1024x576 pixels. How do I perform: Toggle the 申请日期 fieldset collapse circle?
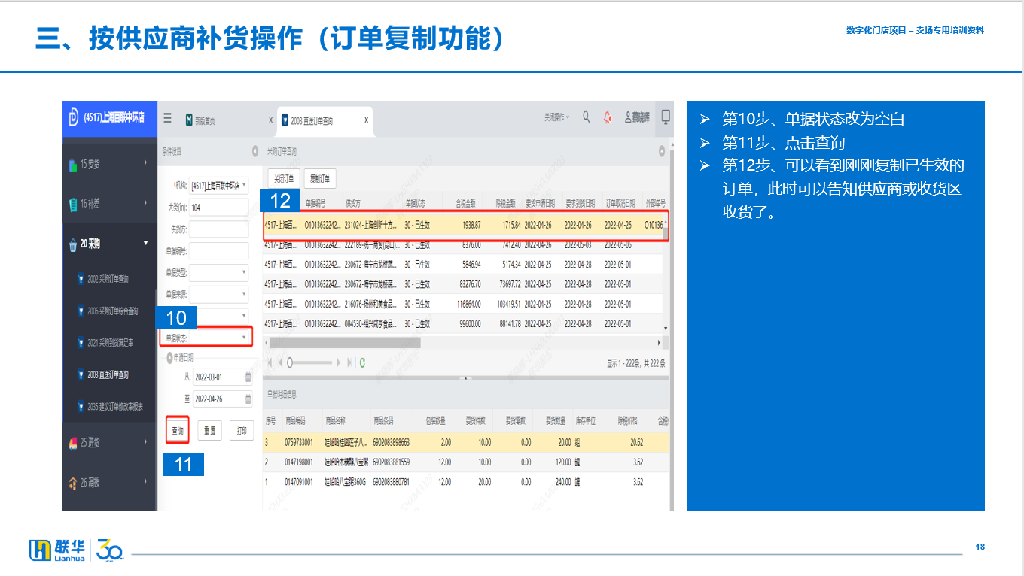[x=169, y=357]
